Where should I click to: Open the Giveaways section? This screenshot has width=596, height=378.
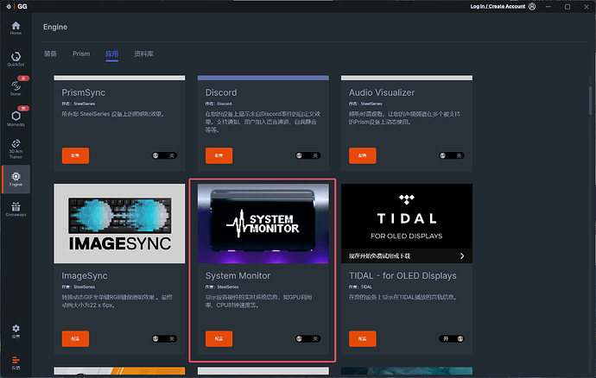(15, 208)
